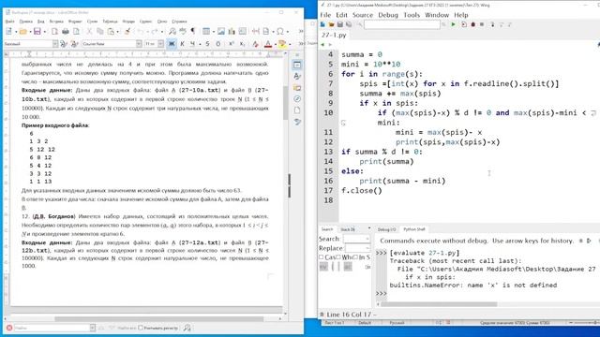Toggle Bold Ж button in Writer
600x337 pixels.
(172, 44)
